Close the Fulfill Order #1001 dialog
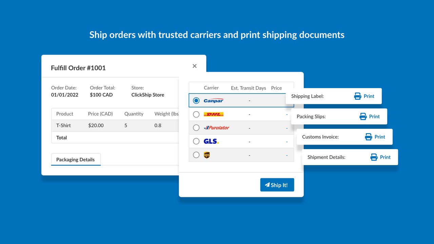The image size is (434, 244). (x=195, y=66)
